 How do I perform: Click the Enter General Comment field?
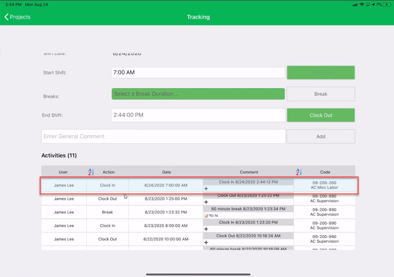163,136
